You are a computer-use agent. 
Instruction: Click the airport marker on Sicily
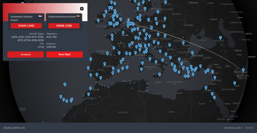tap(159, 74)
